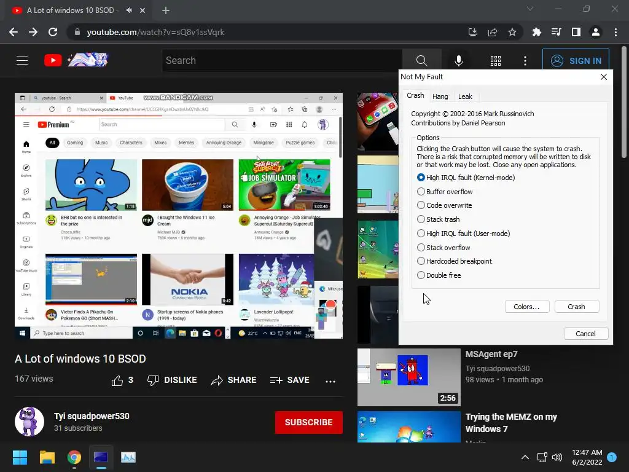The height and width of the screenshot is (472, 629).
Task: Select Hardcoded breakpoint radio option
Action: [x=455, y=261]
